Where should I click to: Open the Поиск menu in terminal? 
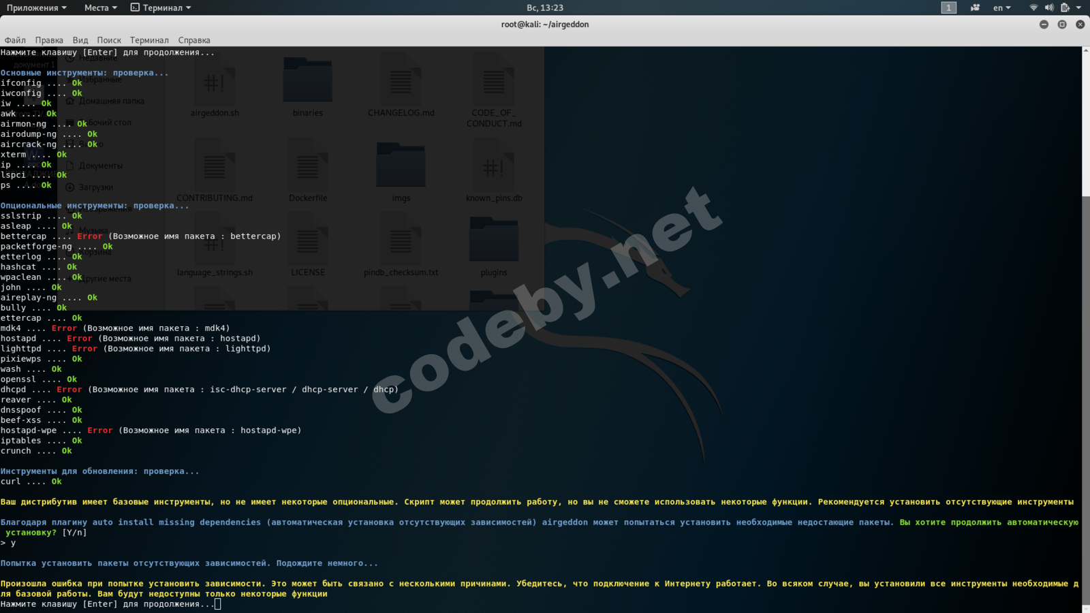[109, 40]
